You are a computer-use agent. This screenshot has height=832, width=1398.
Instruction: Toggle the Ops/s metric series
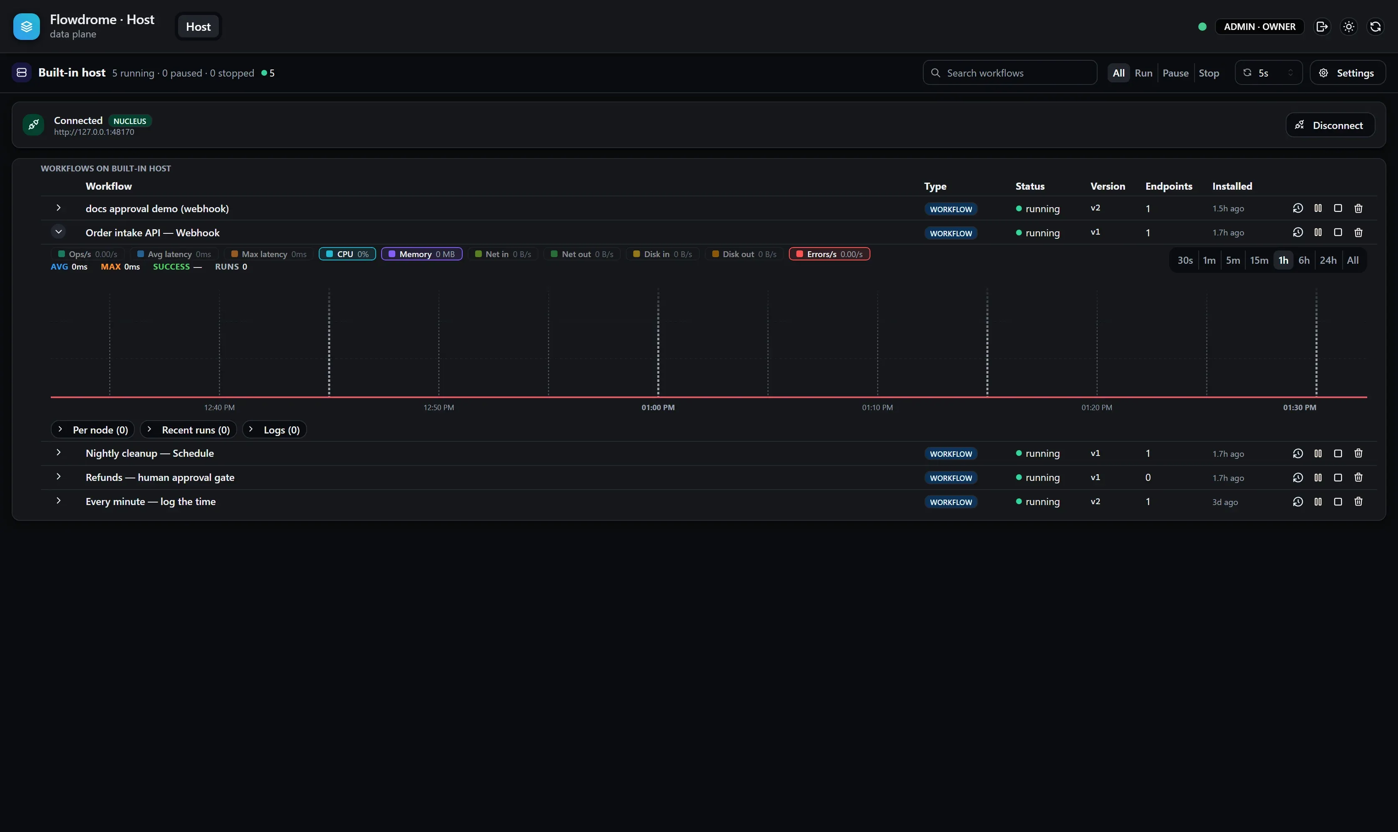tap(87, 254)
